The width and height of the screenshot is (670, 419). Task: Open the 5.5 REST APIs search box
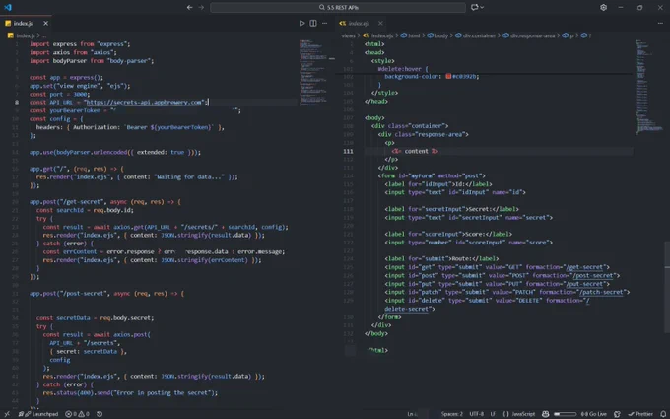[x=338, y=7]
